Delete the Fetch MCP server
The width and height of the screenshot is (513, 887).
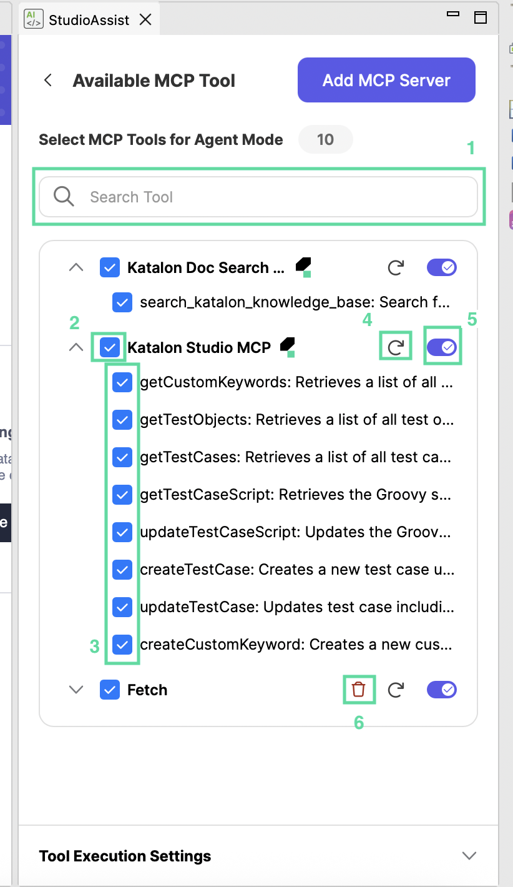coord(358,690)
